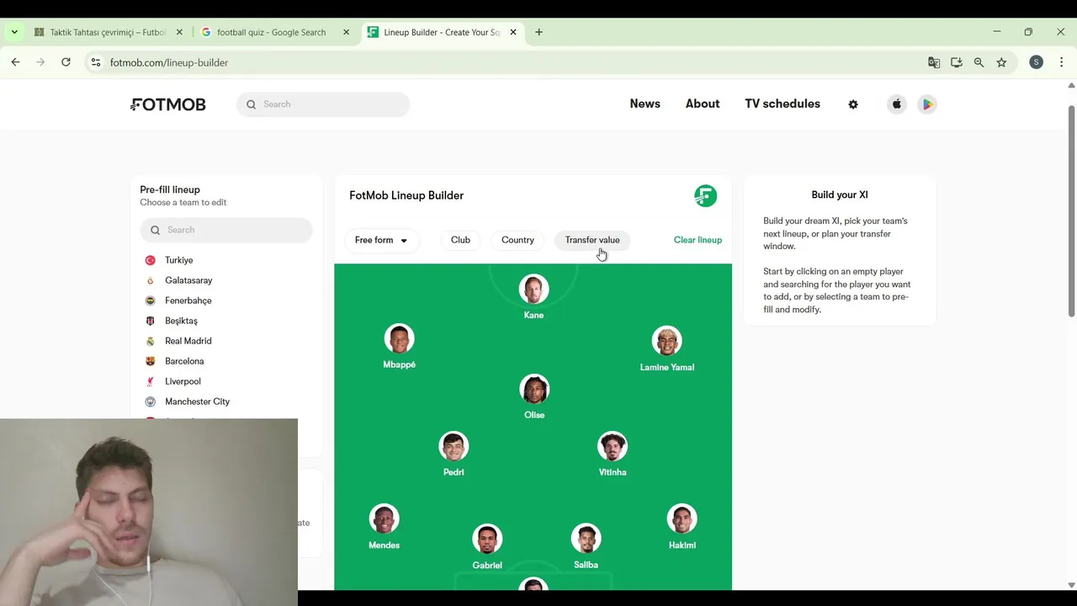
Task: Select Real Madrid to pre-fill lineup
Action: point(188,341)
